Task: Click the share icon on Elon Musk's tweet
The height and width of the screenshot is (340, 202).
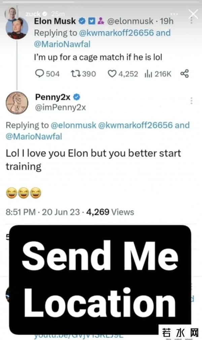Action: 184,74
